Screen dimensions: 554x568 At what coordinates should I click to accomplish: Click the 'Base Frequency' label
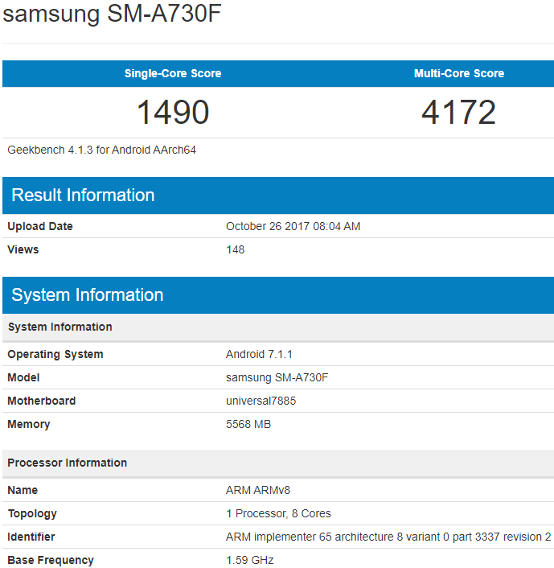coord(51,561)
